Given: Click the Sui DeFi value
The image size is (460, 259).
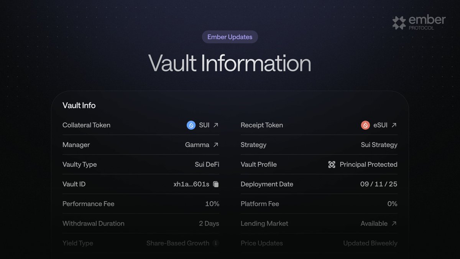Looking at the screenshot, I should (x=207, y=164).
